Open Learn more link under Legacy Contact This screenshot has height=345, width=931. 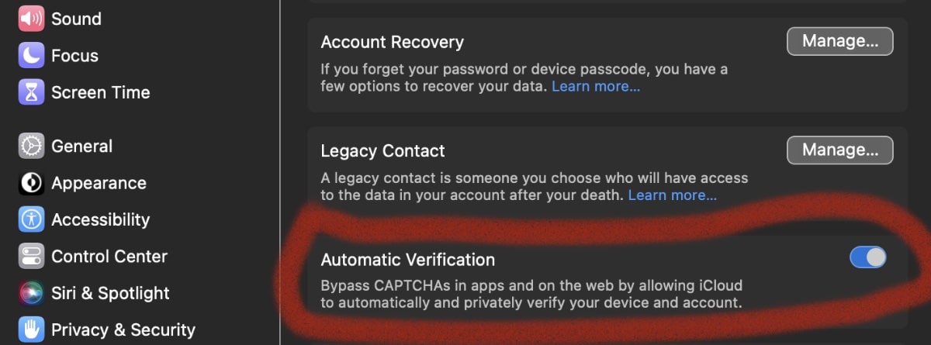point(672,195)
